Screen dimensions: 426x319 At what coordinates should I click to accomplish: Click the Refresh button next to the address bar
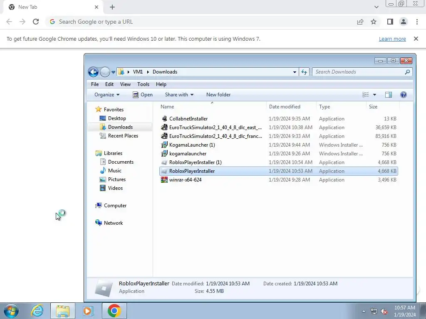304,72
